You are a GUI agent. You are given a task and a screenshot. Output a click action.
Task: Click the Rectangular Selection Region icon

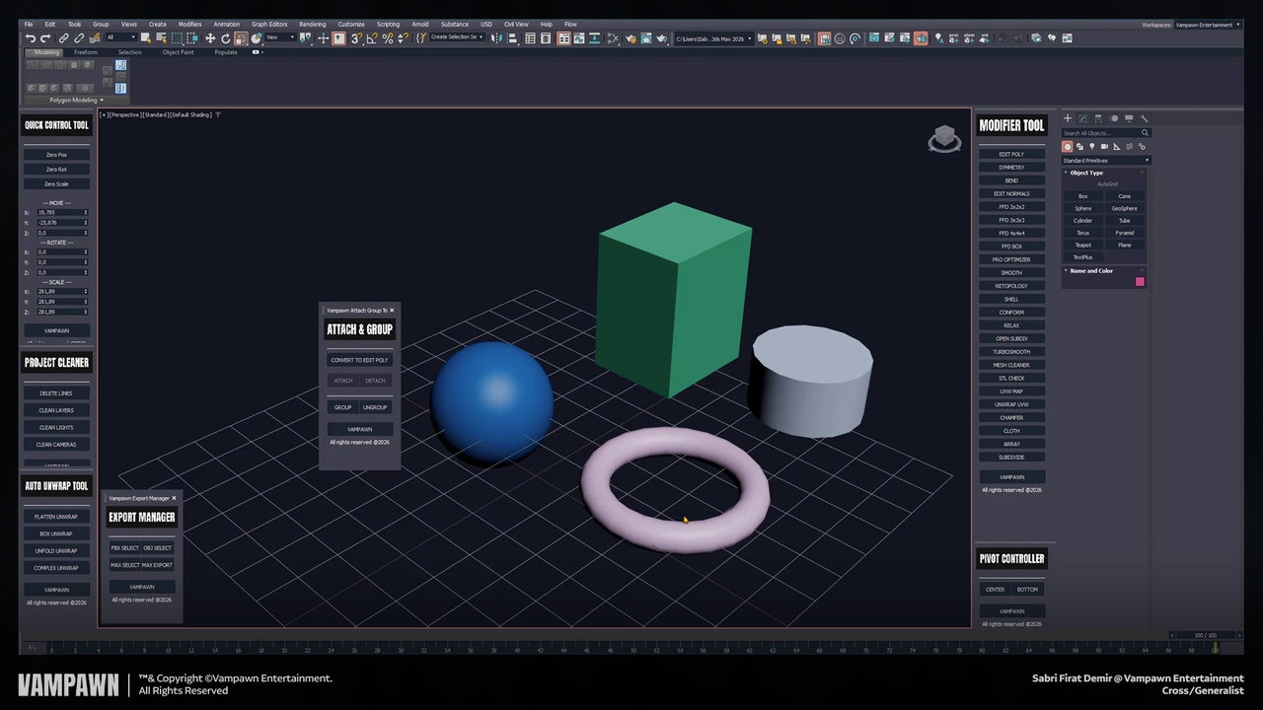point(177,37)
